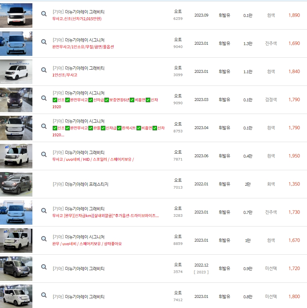This screenshot has width=307, height=308.
Task: Click the magnifier beside listing 3099
Action: coord(44,70)
